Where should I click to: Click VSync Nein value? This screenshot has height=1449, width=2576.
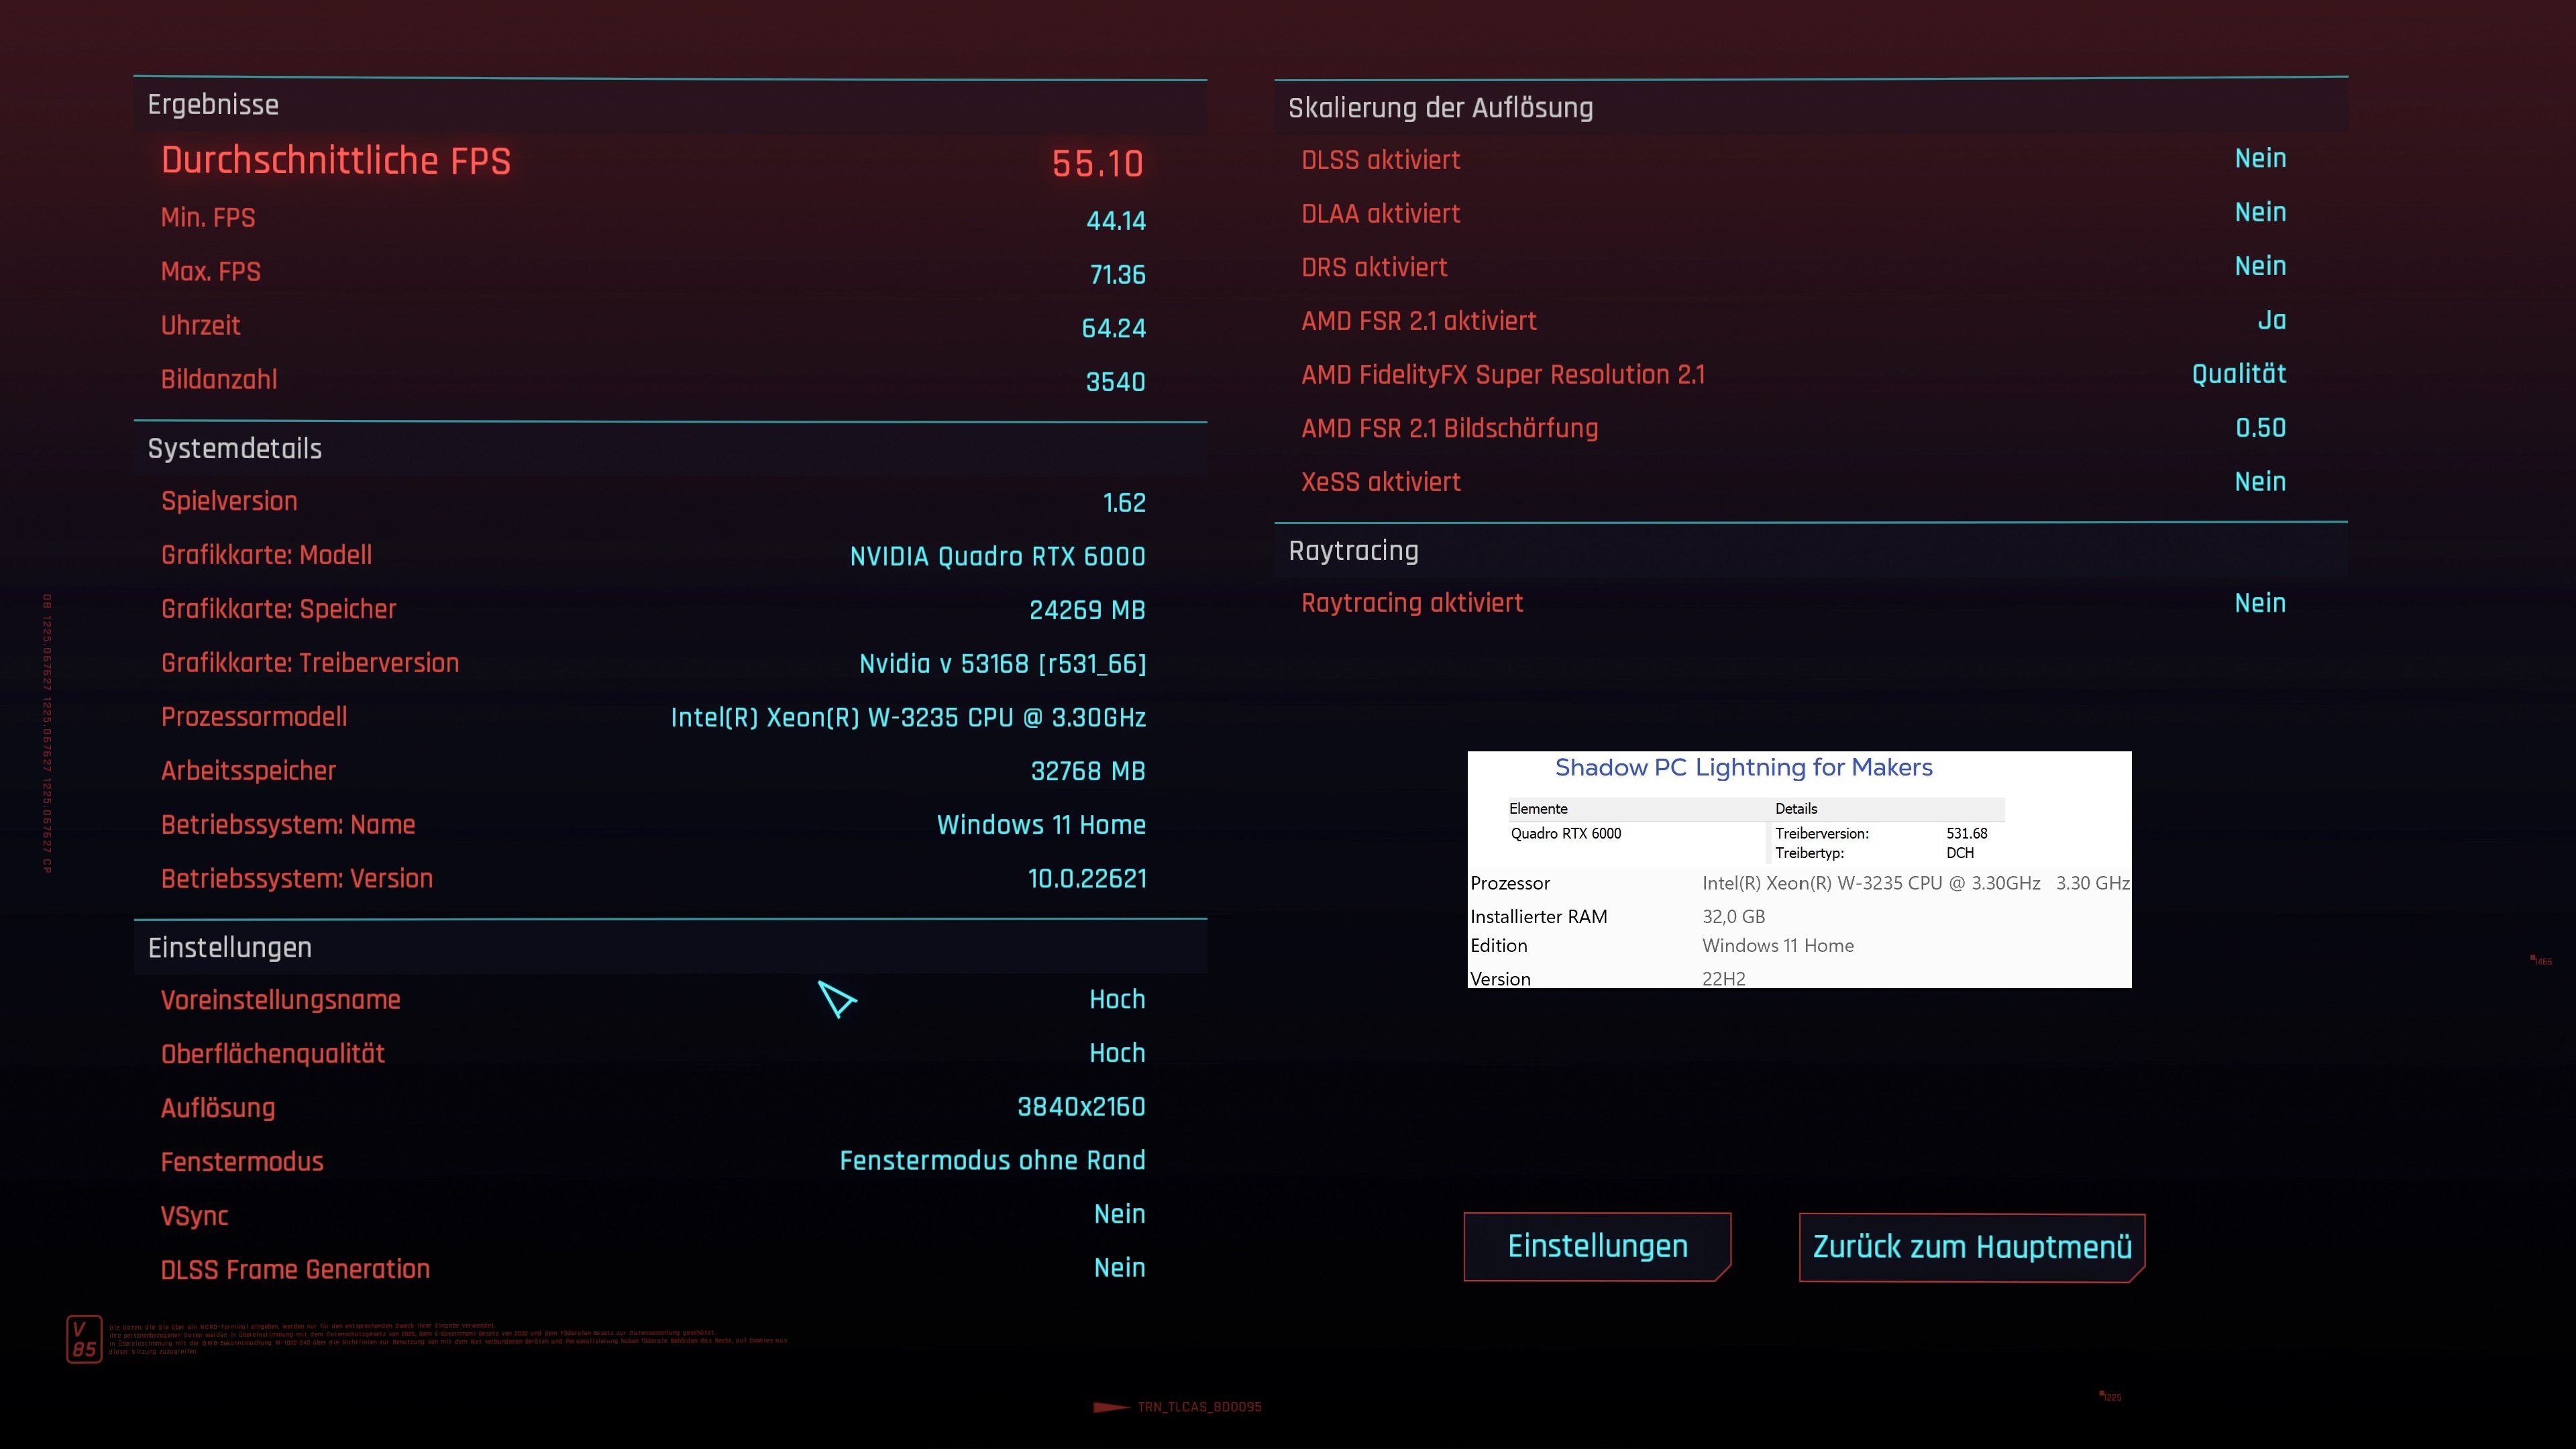pyautogui.click(x=1119, y=1214)
